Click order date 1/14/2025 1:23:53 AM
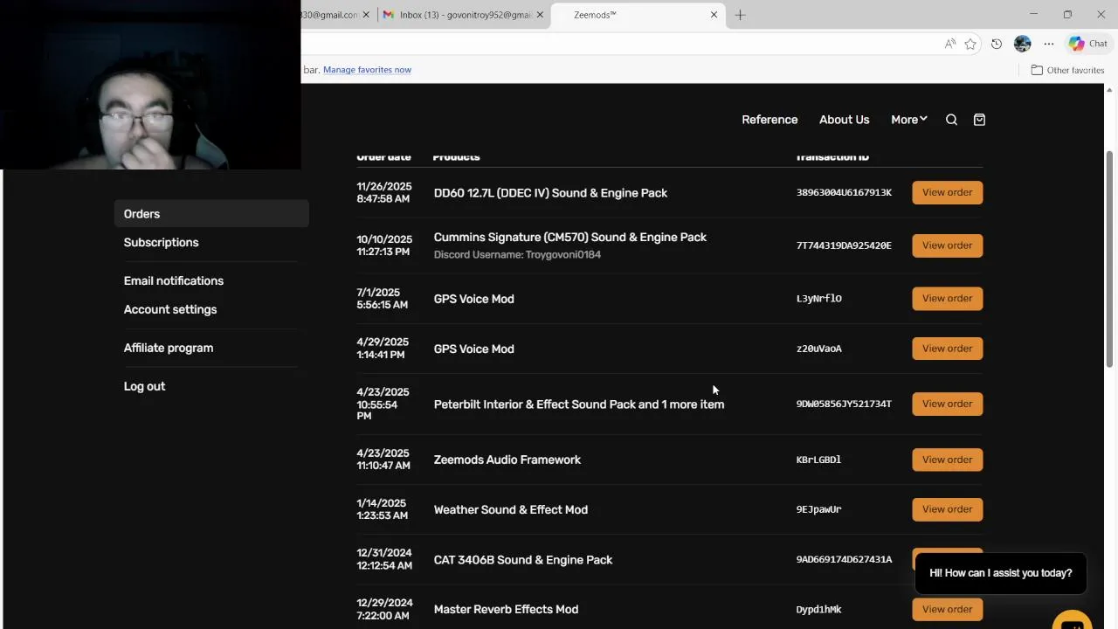Image resolution: width=1118 pixels, height=629 pixels. click(383, 509)
